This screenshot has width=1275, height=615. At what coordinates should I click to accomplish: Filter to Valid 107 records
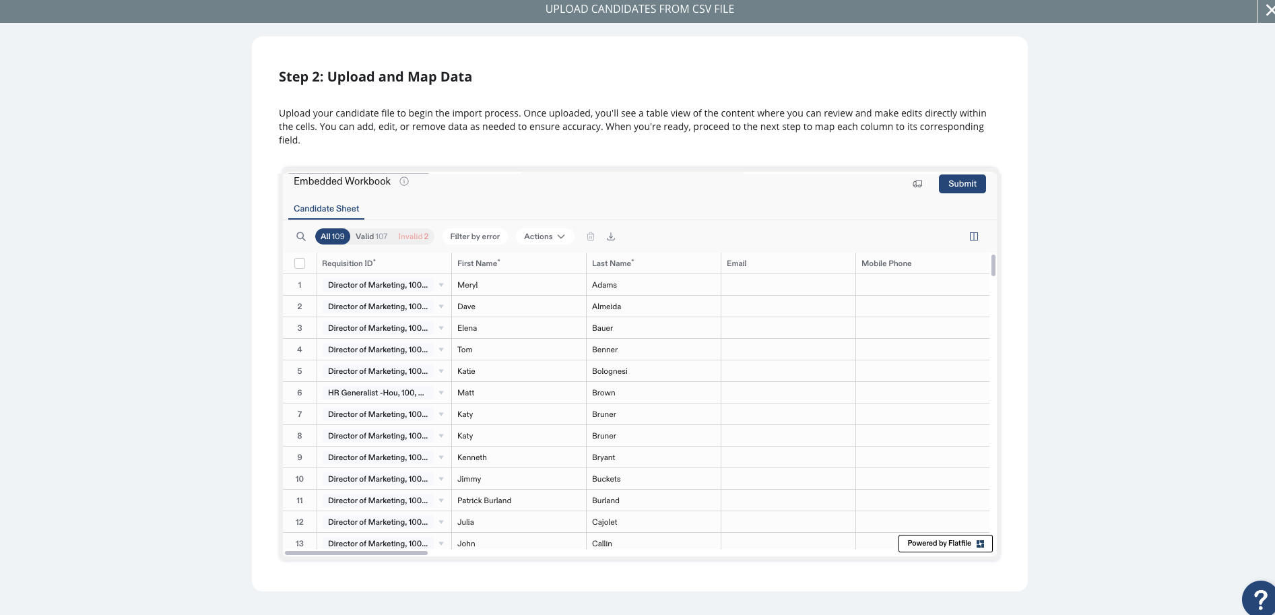point(372,236)
